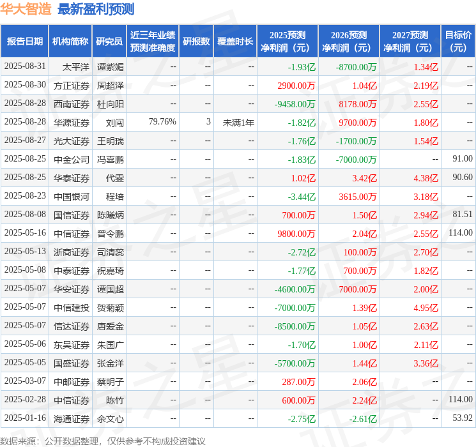
Task: Click analyst name 刘闯
Action: [x=115, y=123]
